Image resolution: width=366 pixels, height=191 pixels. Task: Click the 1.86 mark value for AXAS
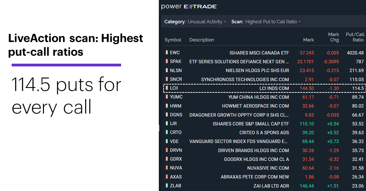coord(309,177)
